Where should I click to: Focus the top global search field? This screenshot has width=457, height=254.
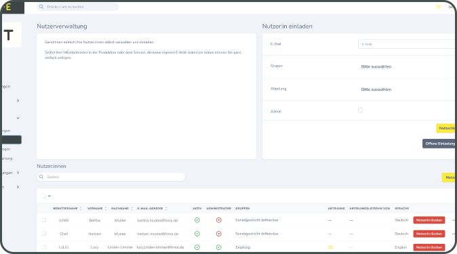click(x=78, y=7)
